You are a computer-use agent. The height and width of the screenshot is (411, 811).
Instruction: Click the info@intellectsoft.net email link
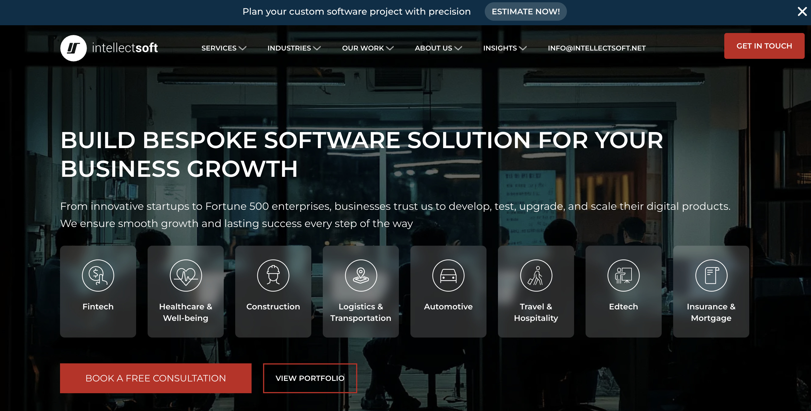(596, 48)
